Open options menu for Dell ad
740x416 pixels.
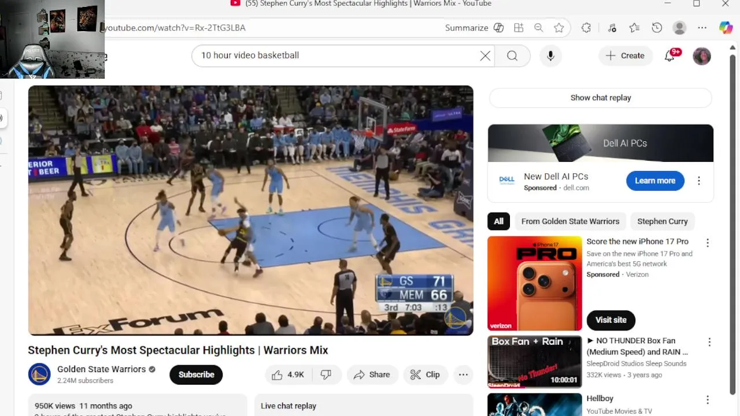pyautogui.click(x=698, y=181)
